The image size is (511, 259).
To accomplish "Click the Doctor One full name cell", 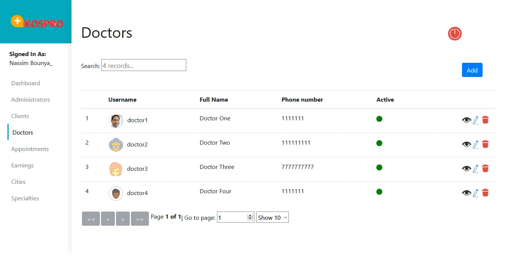I will (x=215, y=118).
